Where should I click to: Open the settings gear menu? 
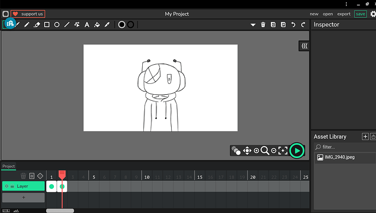click(x=373, y=14)
